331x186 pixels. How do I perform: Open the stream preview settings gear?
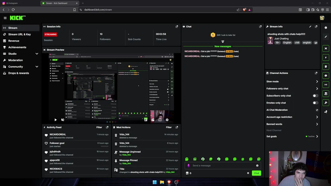pyautogui.click(x=167, y=120)
